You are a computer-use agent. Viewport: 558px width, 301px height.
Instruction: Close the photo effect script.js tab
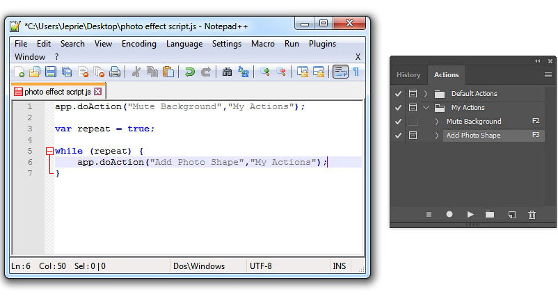(x=98, y=92)
